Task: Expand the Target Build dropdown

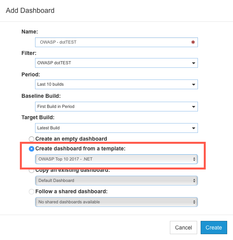Action: pos(116,128)
